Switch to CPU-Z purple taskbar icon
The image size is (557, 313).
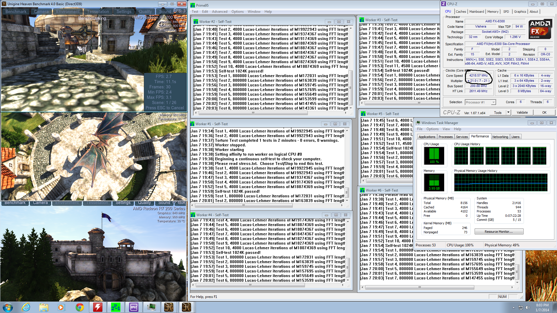pyautogui.click(x=133, y=307)
